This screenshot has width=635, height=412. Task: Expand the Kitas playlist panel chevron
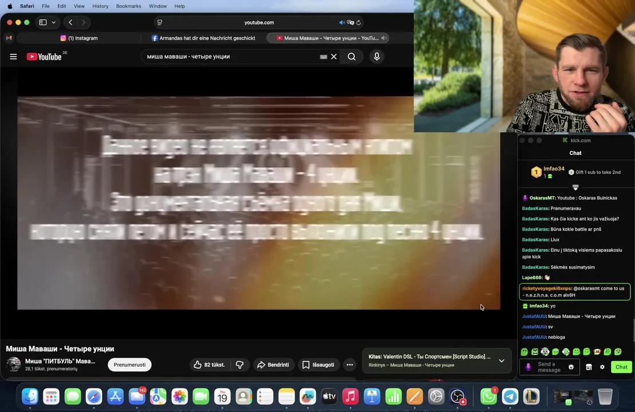(502, 360)
